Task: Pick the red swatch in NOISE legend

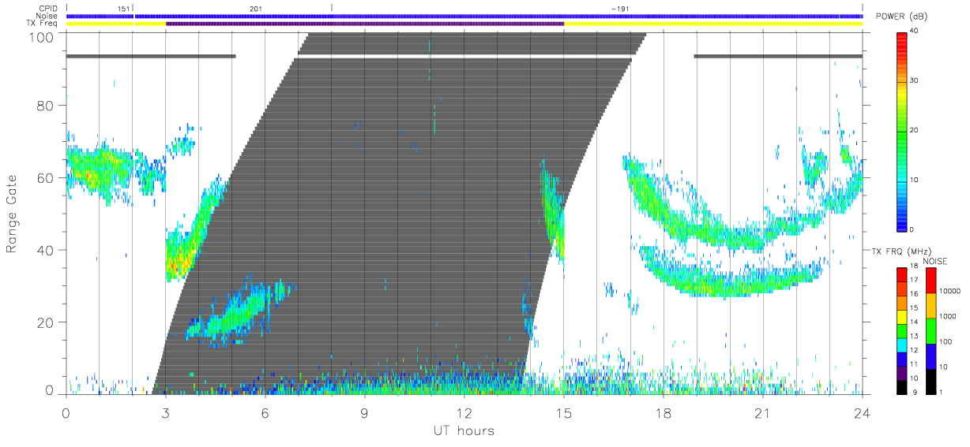Action: 931,281
